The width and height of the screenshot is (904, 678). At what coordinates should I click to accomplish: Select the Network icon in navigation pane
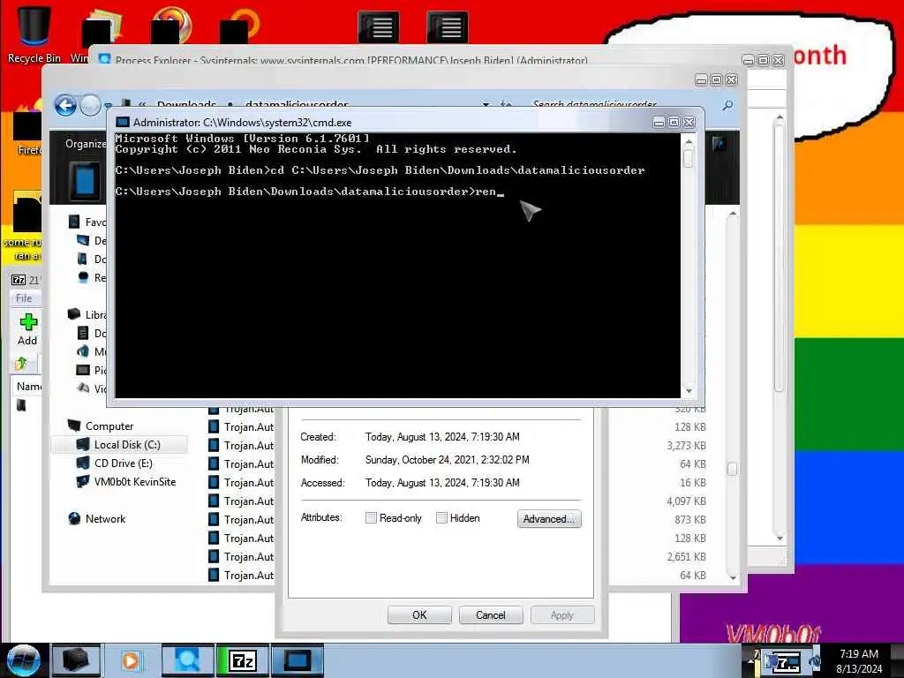click(x=74, y=518)
